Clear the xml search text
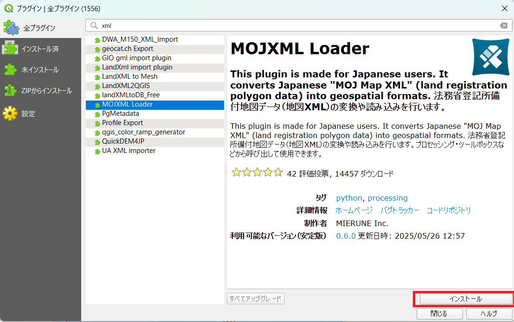Screen dimensions: 514x322 point(504,25)
